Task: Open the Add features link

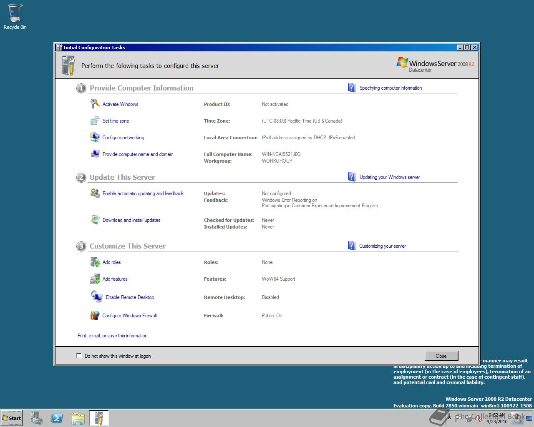Action: (x=115, y=279)
